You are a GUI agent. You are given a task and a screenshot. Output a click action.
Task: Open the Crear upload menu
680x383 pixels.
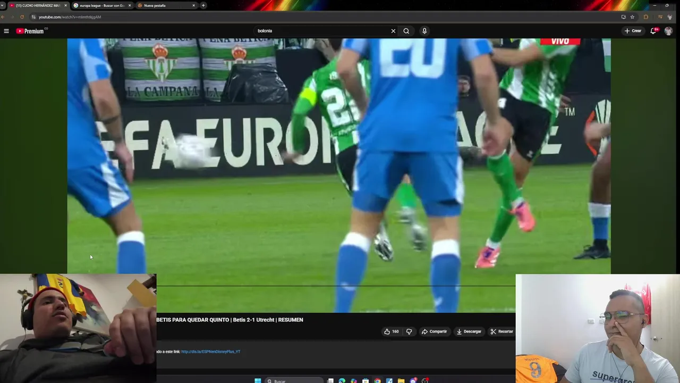click(633, 31)
